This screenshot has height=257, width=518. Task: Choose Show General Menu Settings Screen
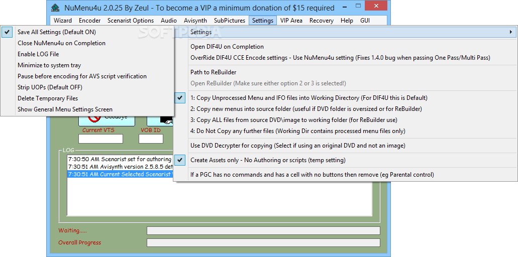(x=87, y=109)
